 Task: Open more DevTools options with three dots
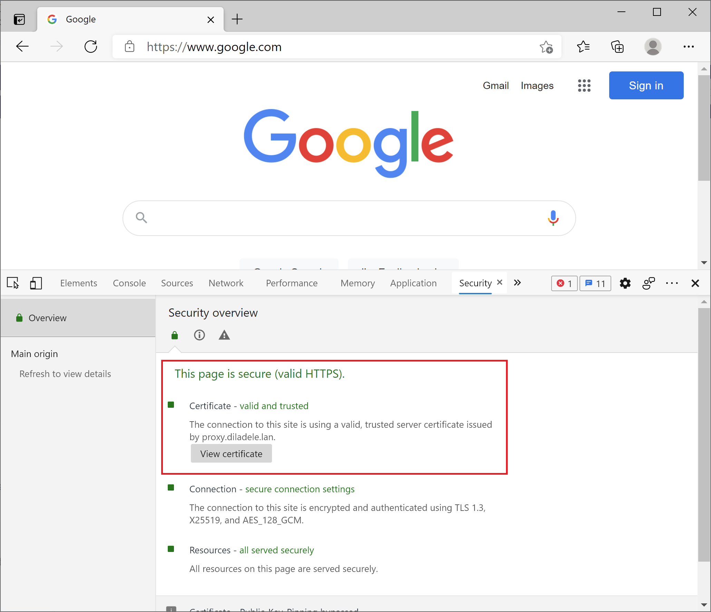point(672,283)
